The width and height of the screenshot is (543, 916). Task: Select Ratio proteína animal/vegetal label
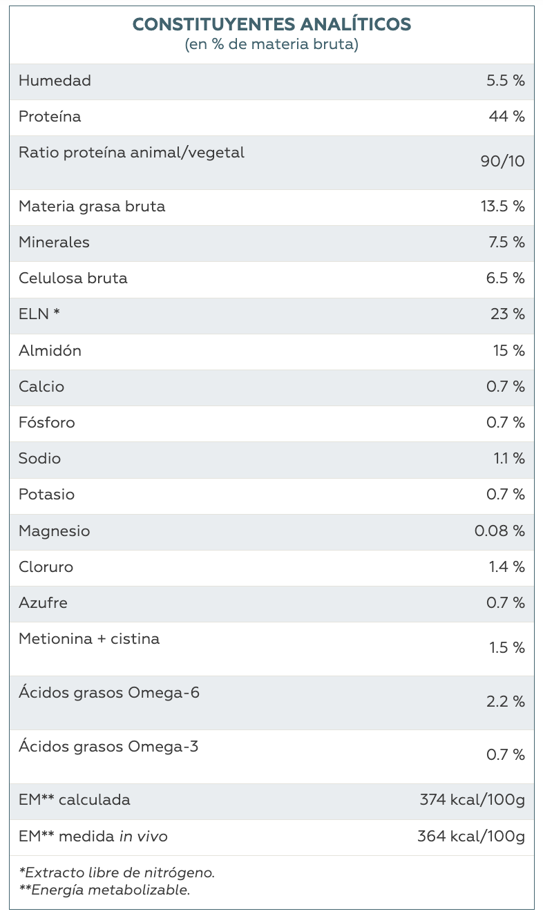131,153
